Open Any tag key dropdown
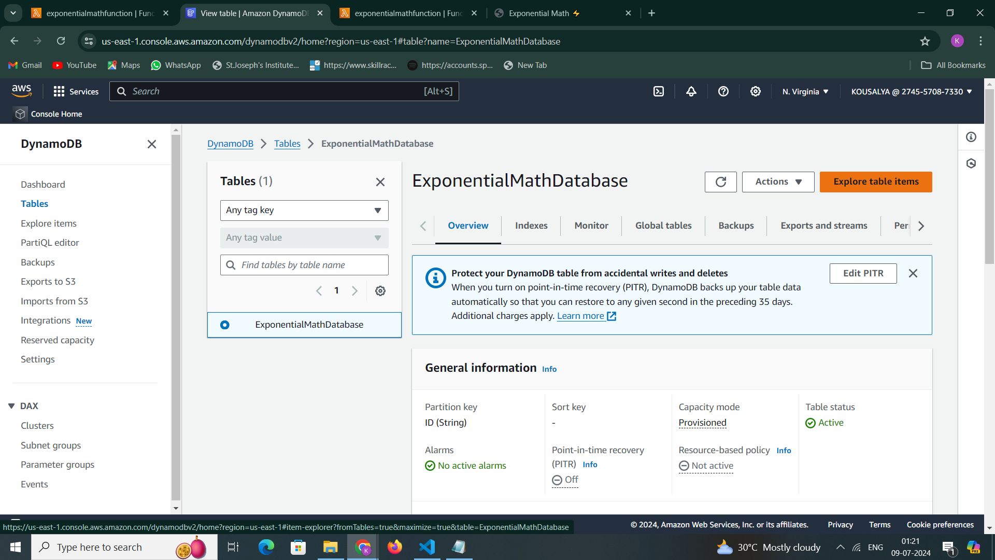Screen dimensions: 995x560 304,211
